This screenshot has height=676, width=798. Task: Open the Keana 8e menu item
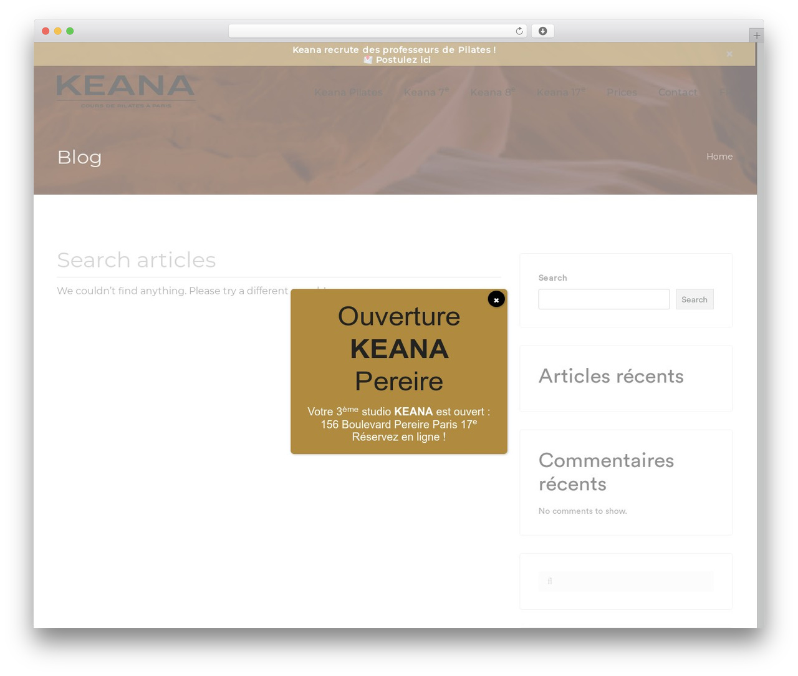coord(493,92)
